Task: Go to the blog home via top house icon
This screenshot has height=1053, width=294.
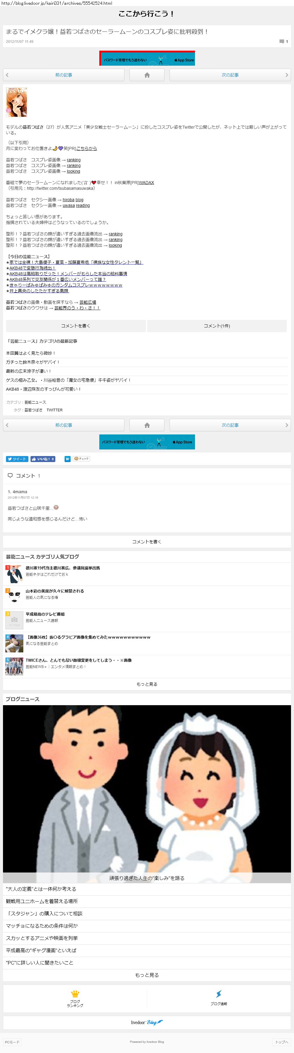Action: click(147, 75)
